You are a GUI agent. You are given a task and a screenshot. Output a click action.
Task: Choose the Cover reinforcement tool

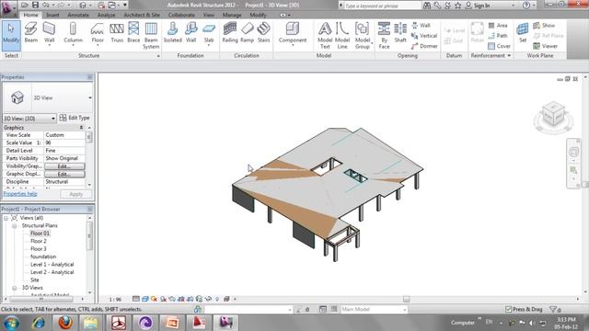coord(499,46)
